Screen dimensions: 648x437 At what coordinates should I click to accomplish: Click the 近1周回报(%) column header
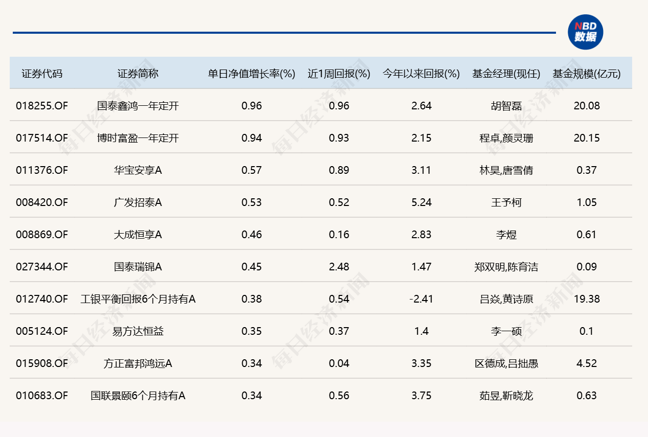point(339,74)
